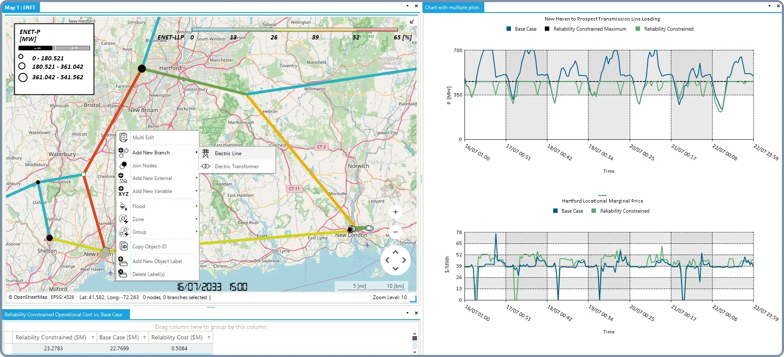This screenshot has width=784, height=357.
Task: Click the Reliability Cost ($M) column header
Action: 177,337
